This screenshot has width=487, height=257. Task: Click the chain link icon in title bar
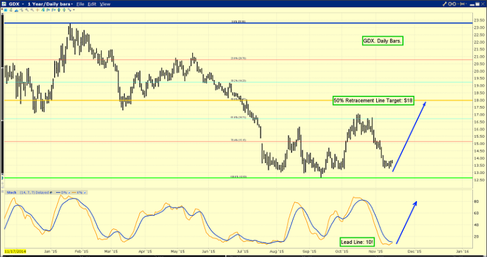click(x=452, y=4)
